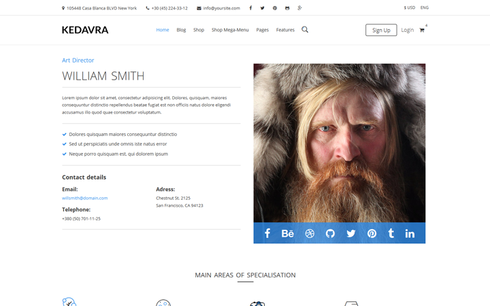Image resolution: width=490 pixels, height=306 pixels.
Task: Open the $ USD currency selector
Action: click(410, 7)
